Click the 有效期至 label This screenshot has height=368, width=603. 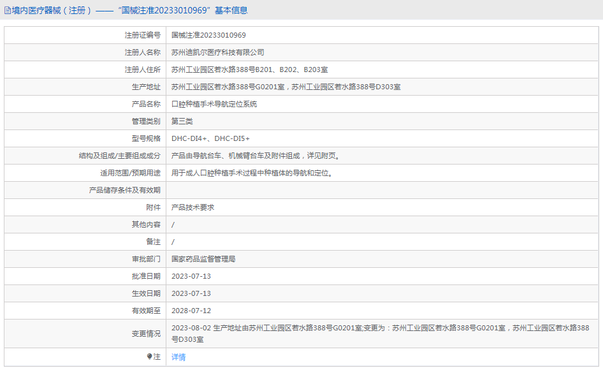[146, 311]
